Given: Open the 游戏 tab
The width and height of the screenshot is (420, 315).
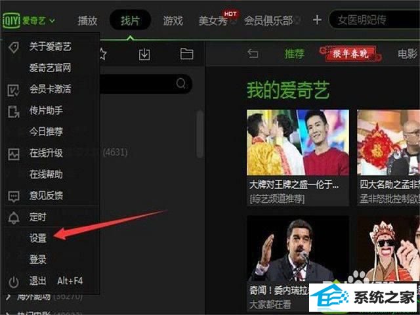Looking at the screenshot, I should pos(173,20).
